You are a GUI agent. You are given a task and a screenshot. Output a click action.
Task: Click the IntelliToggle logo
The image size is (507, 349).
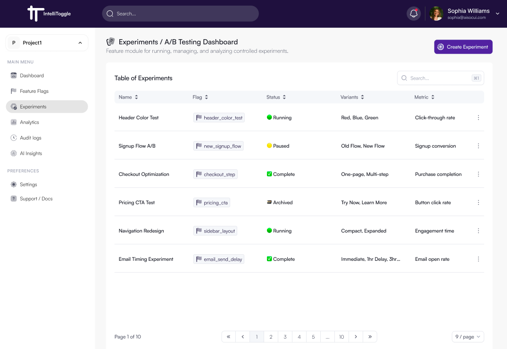[x=49, y=14]
